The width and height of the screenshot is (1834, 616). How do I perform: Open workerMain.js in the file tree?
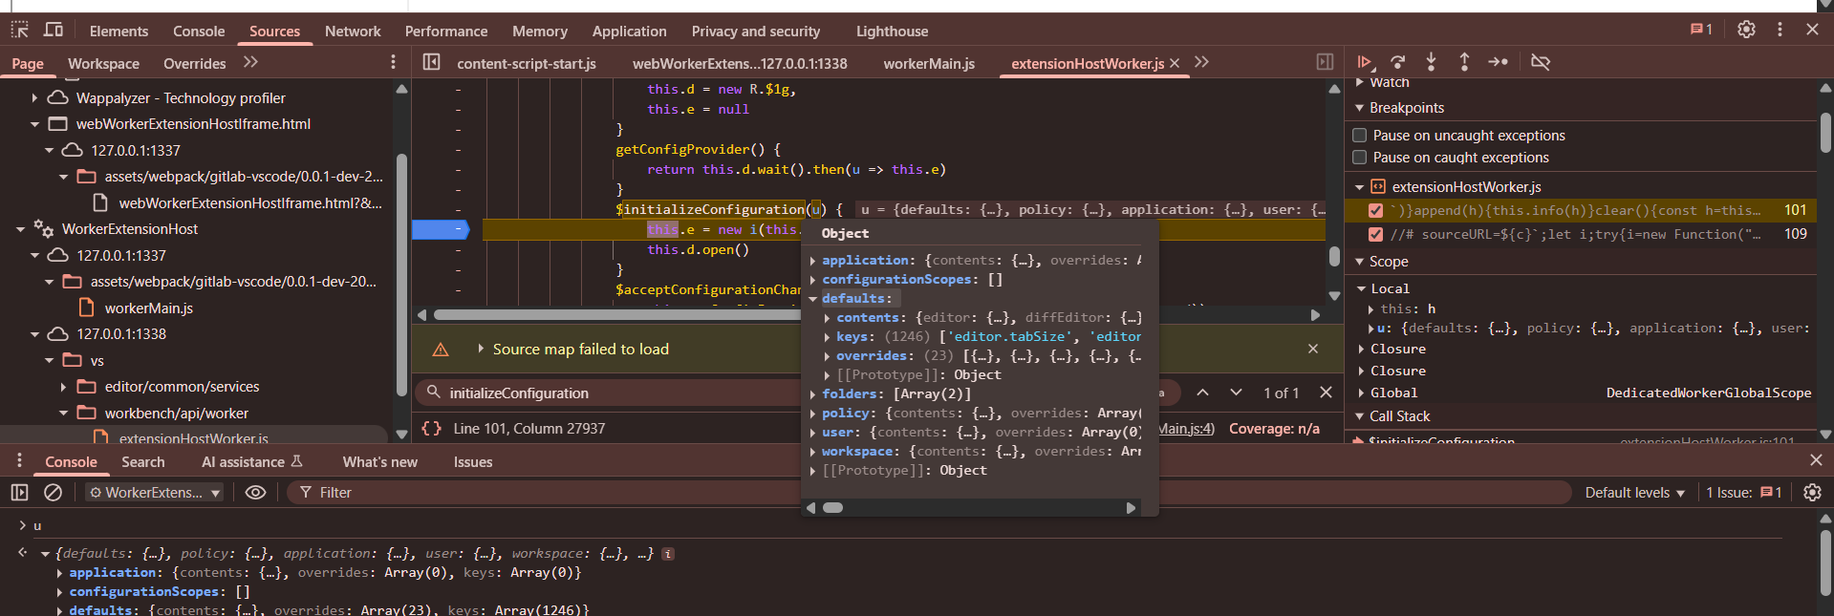coord(149,308)
